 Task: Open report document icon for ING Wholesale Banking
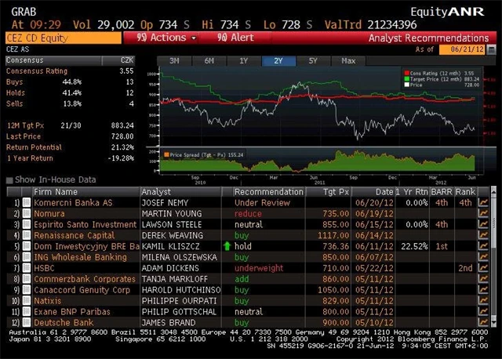(27, 257)
